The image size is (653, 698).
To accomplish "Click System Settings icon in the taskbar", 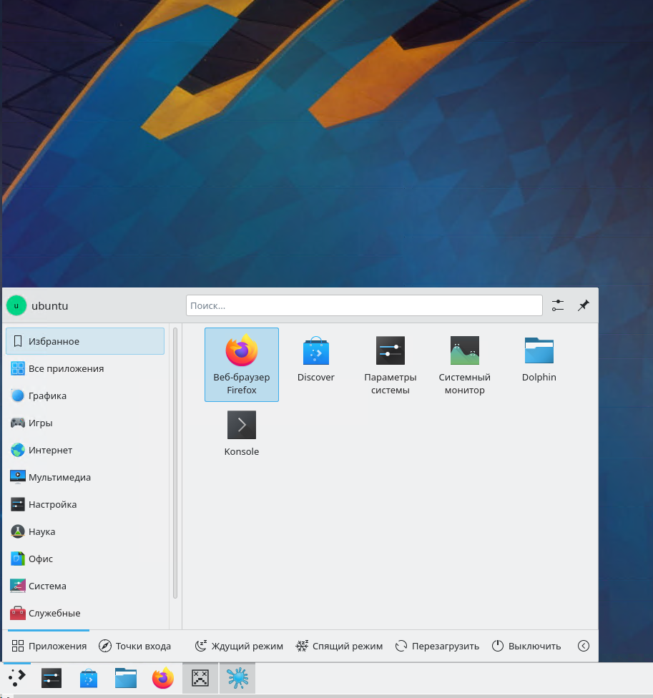I will coord(51,677).
